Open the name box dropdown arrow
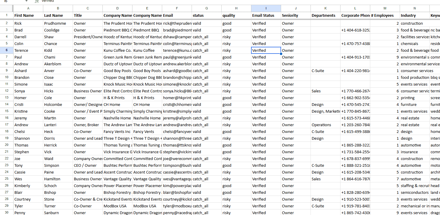This screenshot has width=440, height=215. 26,1
